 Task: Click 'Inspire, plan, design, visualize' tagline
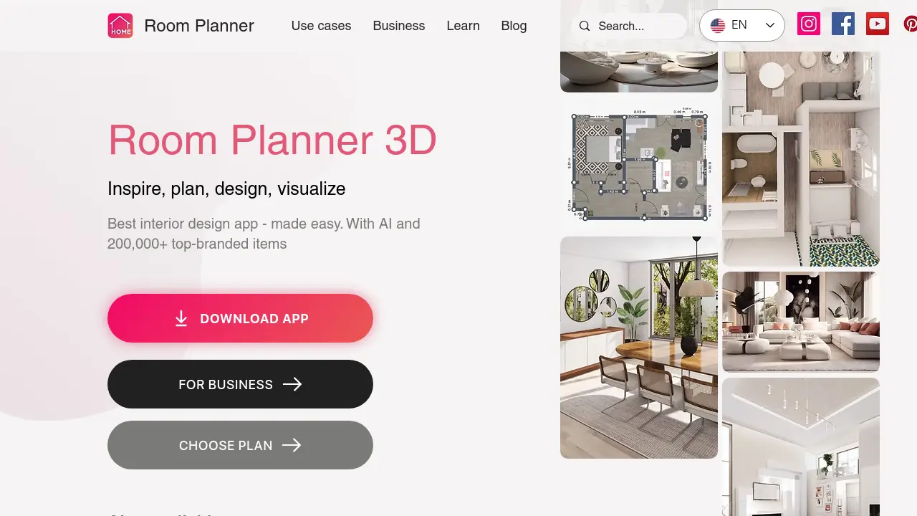[x=226, y=189]
